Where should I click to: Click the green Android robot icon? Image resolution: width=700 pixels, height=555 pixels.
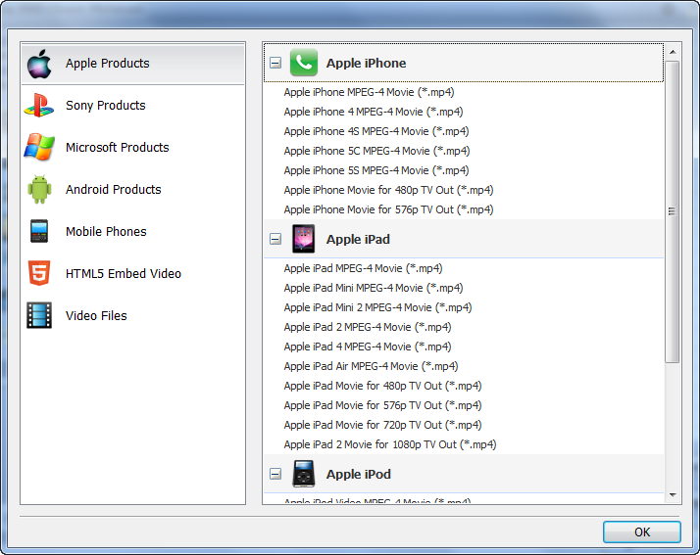(39, 189)
